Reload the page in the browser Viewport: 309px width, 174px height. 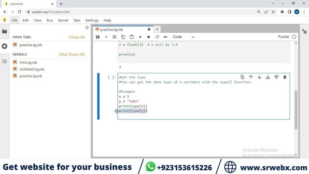pos(19,12)
